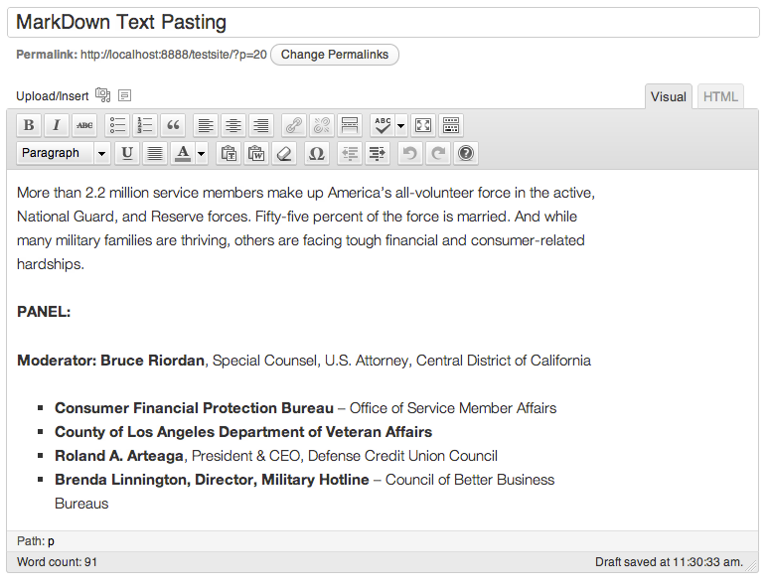Click the Upload/Insert label
The height and width of the screenshot is (586, 770).
pyautogui.click(x=53, y=95)
